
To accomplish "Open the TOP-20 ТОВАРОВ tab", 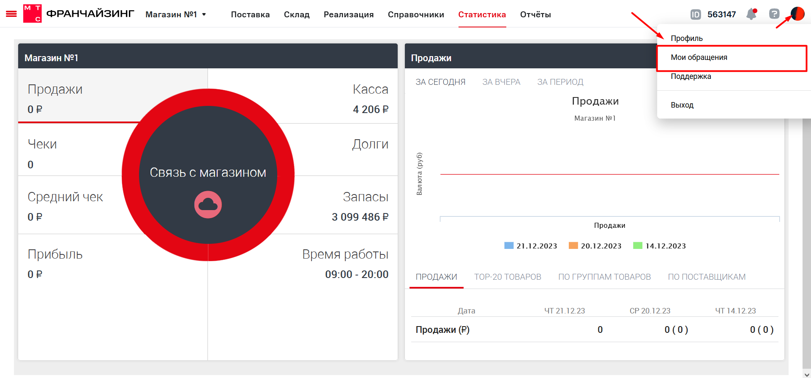I will point(508,277).
